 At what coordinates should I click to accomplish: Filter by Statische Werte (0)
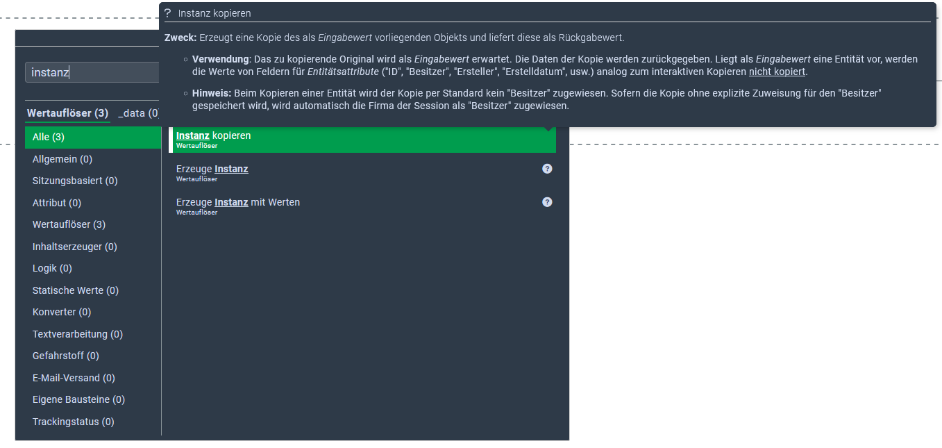click(x=75, y=290)
